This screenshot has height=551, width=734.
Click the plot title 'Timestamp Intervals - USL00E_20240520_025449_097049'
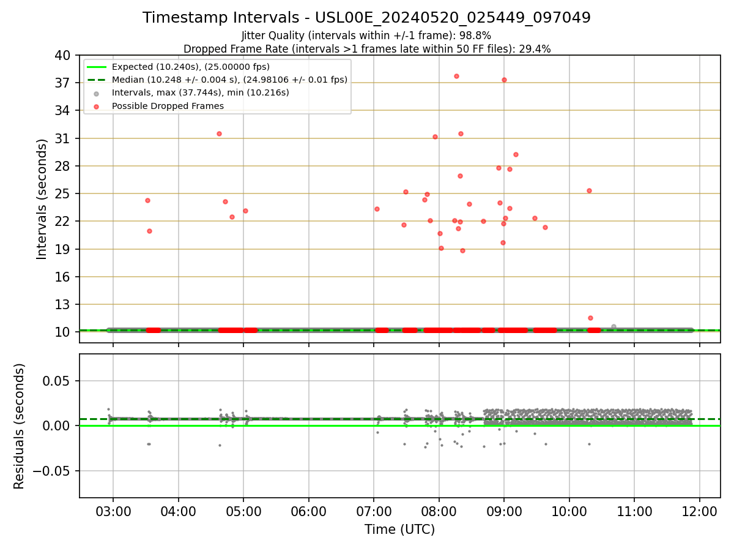coord(366,18)
